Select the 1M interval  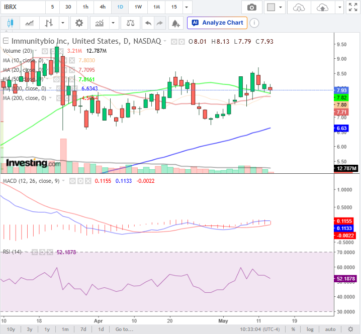(156, 8)
